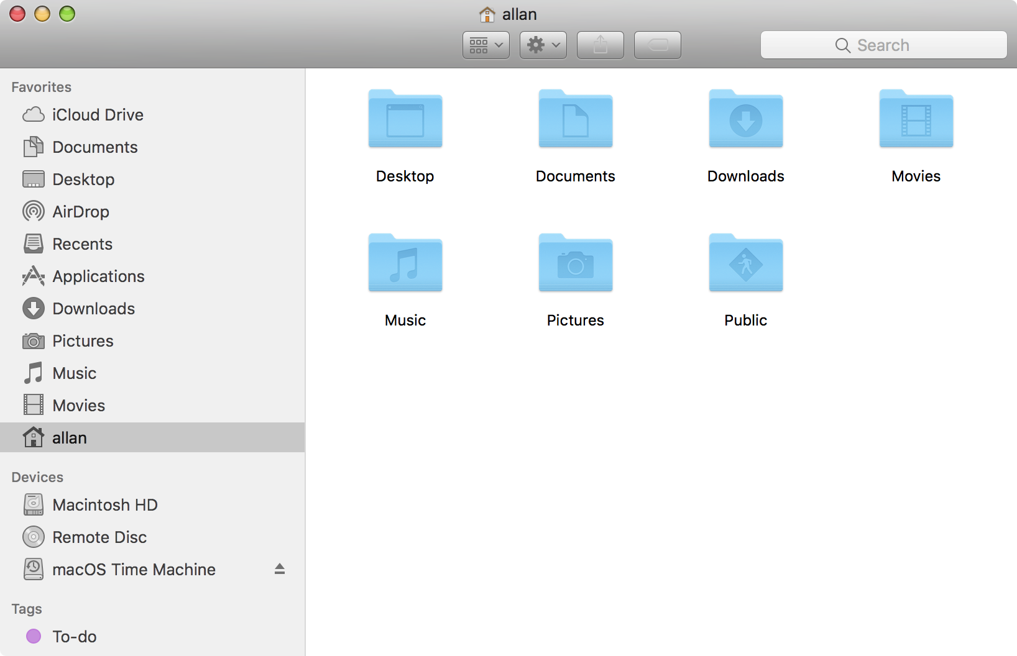Open the Music sidebar favorite
The image size is (1017, 656).
click(152, 373)
